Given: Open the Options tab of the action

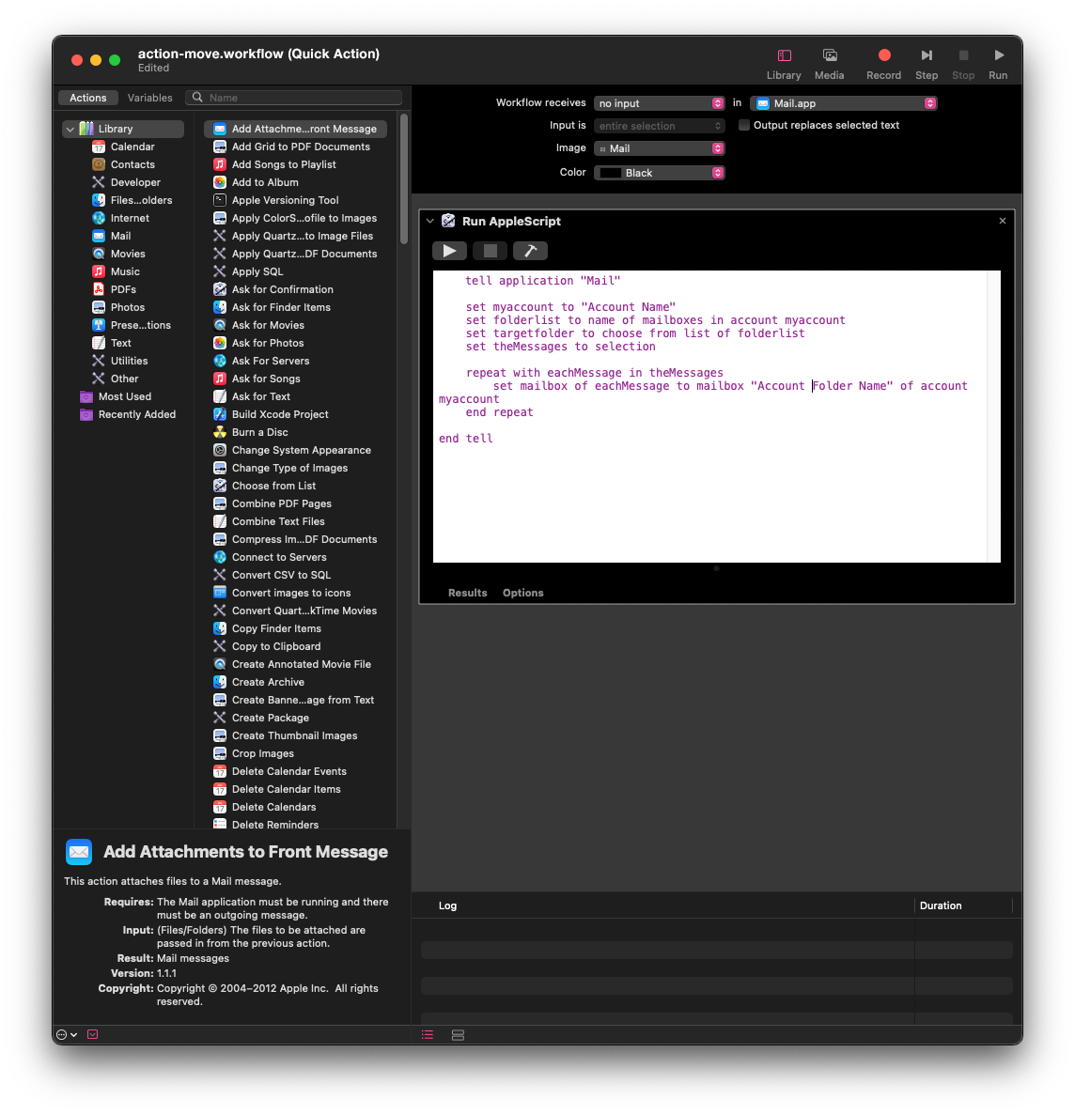Looking at the screenshot, I should [522, 593].
